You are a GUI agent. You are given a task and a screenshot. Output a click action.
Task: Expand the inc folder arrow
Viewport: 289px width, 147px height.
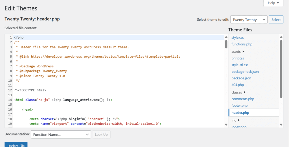[239, 120]
